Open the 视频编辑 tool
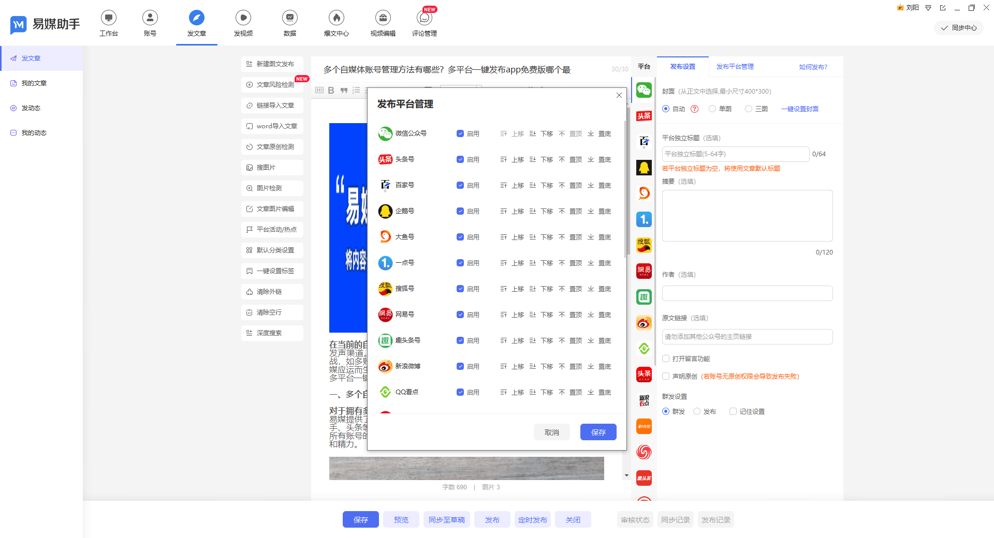 tap(383, 23)
